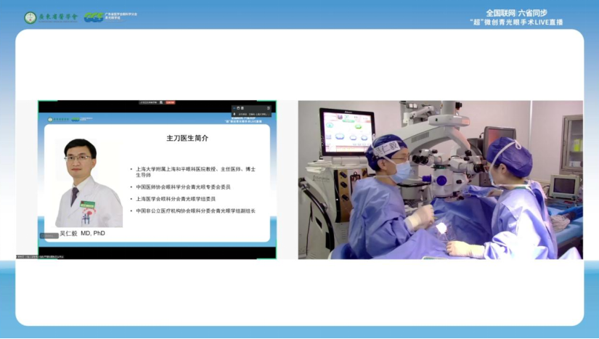The image size is (599, 339).
Task: Click the Guangdong medical association logo at top-left
Action: (51, 17)
